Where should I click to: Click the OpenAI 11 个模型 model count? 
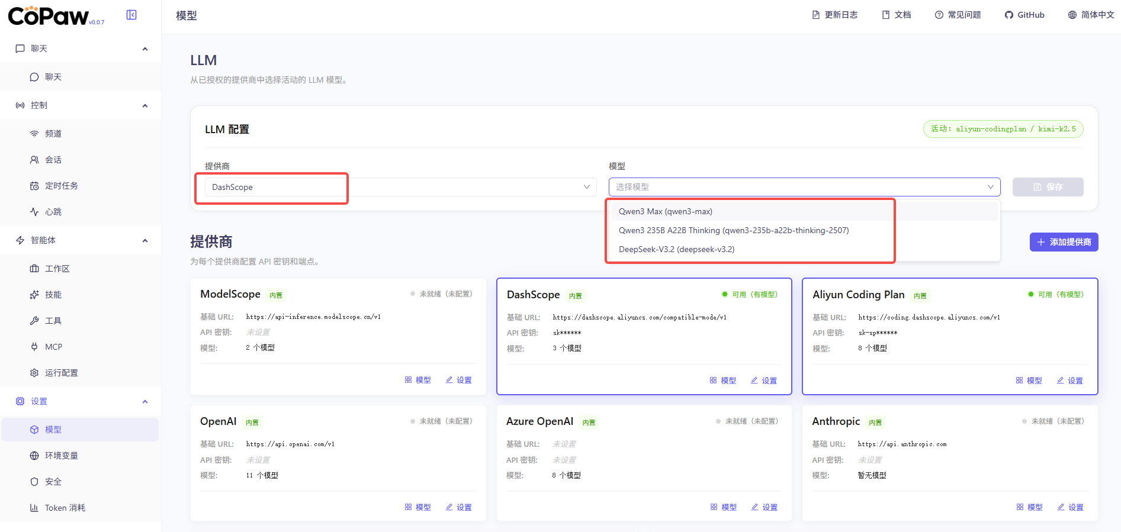tap(262, 476)
